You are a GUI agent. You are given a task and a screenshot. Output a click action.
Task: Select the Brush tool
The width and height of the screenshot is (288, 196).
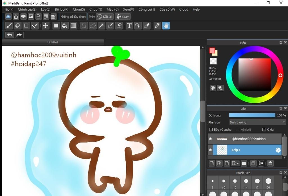tap(9, 26)
